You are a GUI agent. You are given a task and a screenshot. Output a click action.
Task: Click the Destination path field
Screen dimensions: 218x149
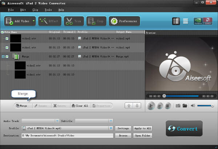(68, 136)
